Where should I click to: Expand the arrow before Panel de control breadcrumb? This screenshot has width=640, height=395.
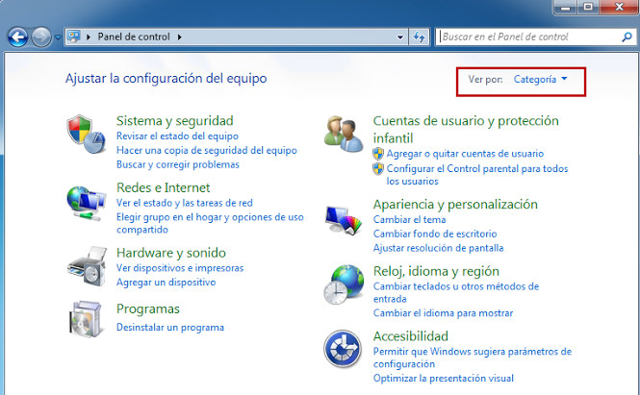89,37
